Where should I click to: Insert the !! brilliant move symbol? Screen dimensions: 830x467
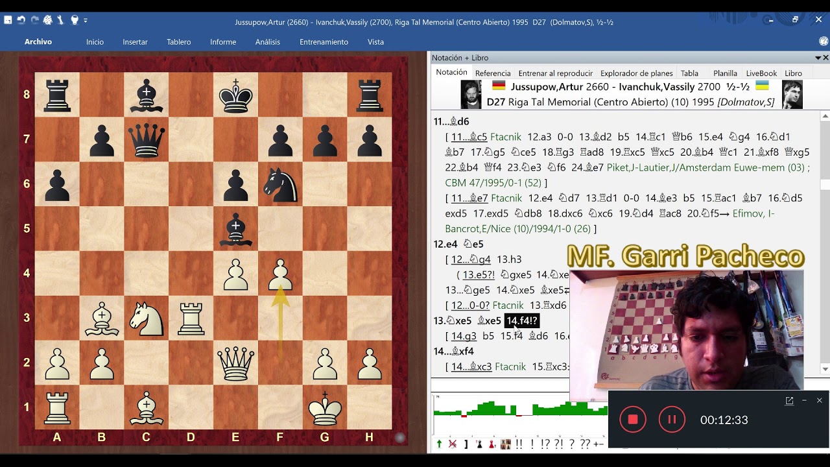pyautogui.click(x=519, y=444)
